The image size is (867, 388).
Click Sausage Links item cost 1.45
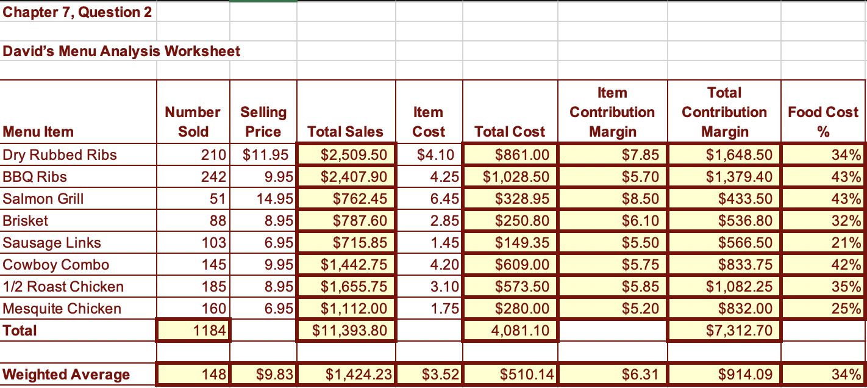coord(429,242)
